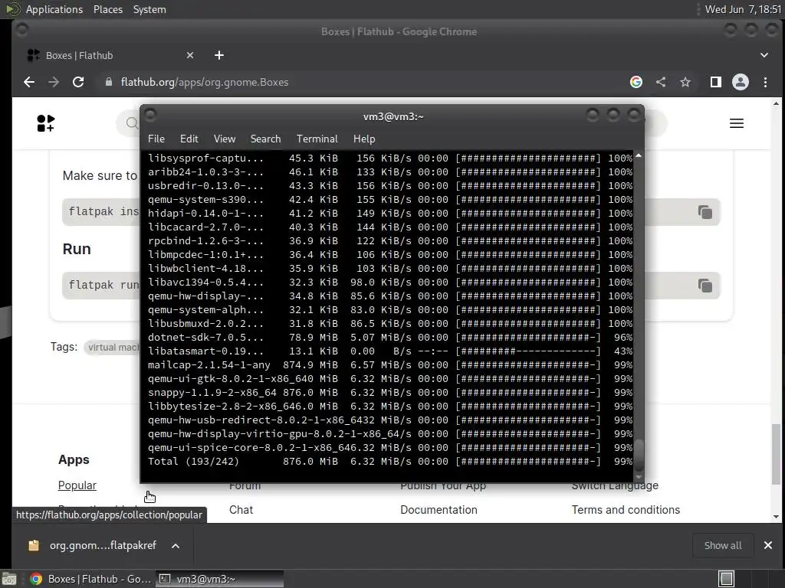Switch to Boxes | Flathub taskbar entry

[x=90, y=579]
